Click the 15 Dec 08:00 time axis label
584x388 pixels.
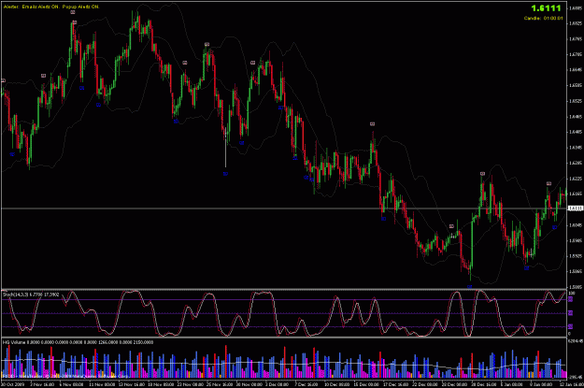pos(365,384)
